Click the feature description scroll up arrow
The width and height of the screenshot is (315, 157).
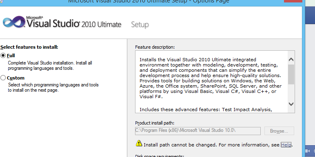point(291,60)
